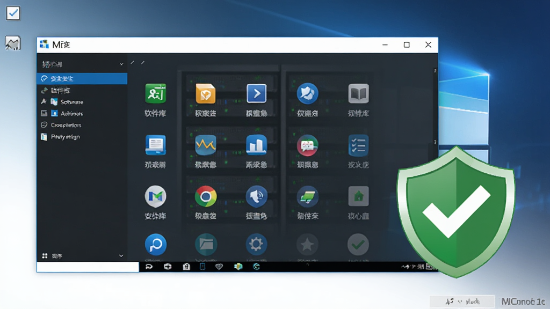Open the gear settings icon
Screen dimensions: 550x309
256,245
